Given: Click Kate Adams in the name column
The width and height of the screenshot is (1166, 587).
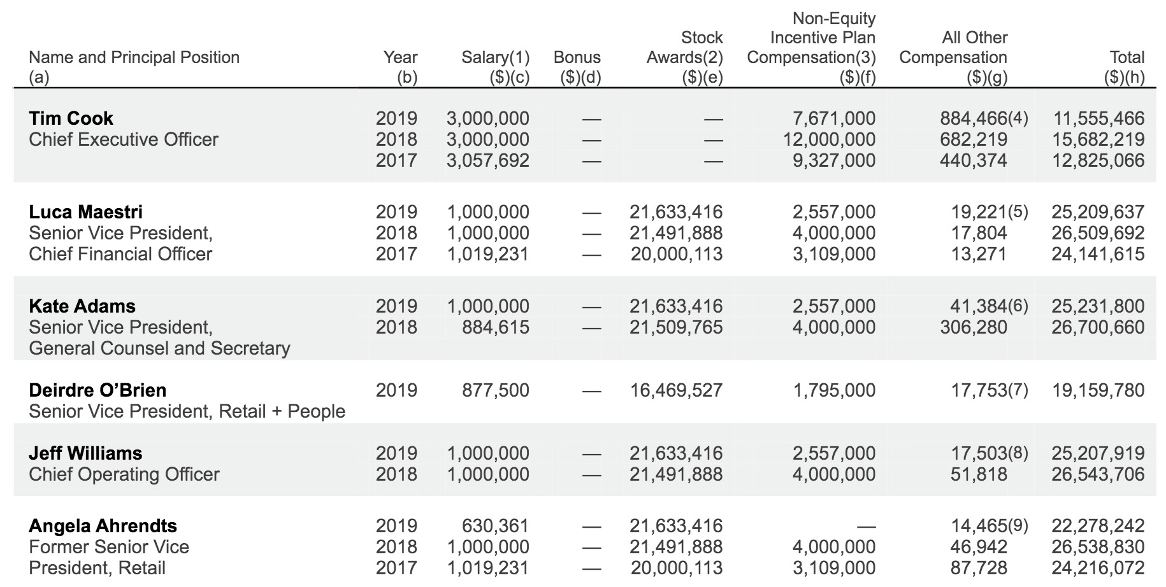Looking at the screenshot, I should click(x=82, y=306).
